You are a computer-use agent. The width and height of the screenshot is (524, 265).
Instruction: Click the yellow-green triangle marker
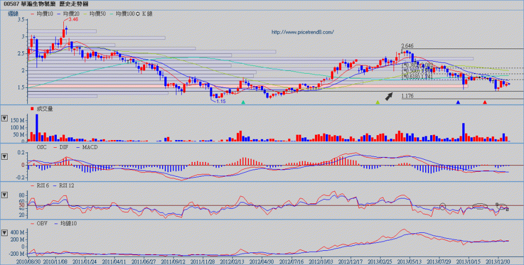[x=377, y=102]
